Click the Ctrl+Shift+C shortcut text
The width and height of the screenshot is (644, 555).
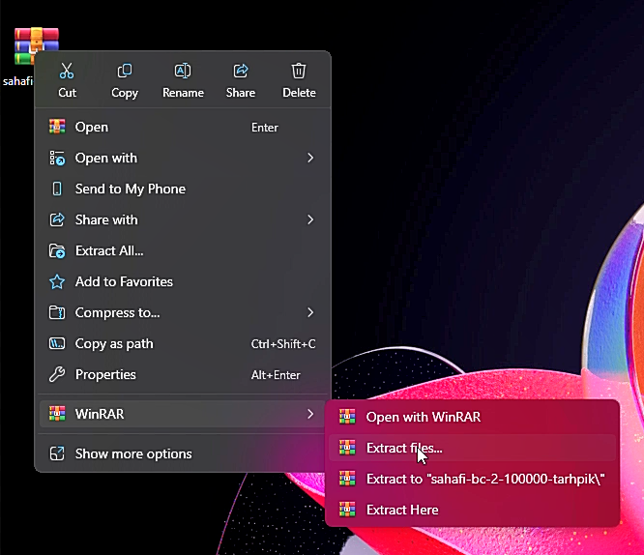(x=283, y=344)
